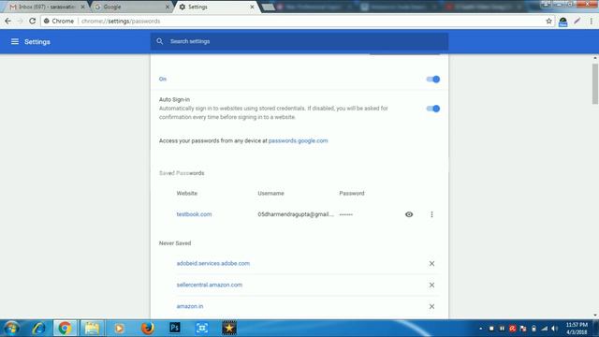Open the testbook.com website link
Image resolution: width=599 pixels, height=337 pixels.
[194, 214]
